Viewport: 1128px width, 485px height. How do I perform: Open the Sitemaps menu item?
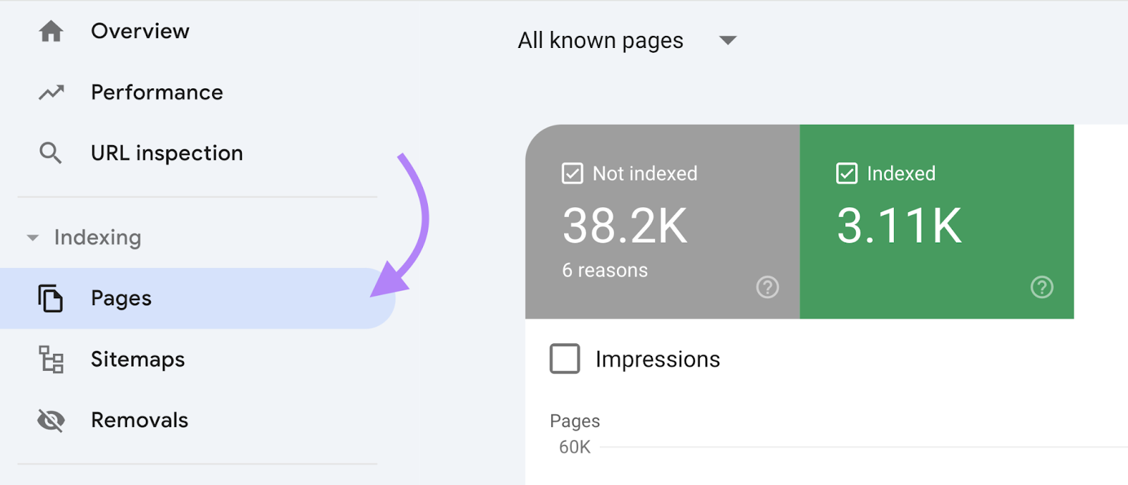137,360
